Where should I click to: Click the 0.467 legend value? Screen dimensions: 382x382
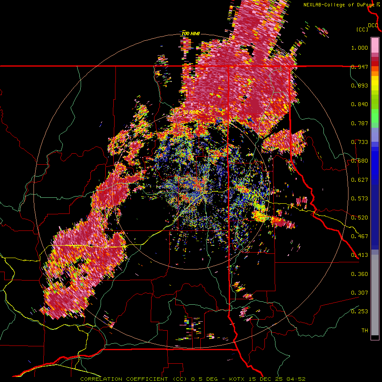[360, 236]
